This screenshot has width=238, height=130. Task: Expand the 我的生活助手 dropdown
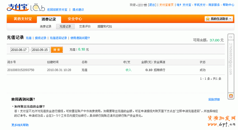coord(230,19)
